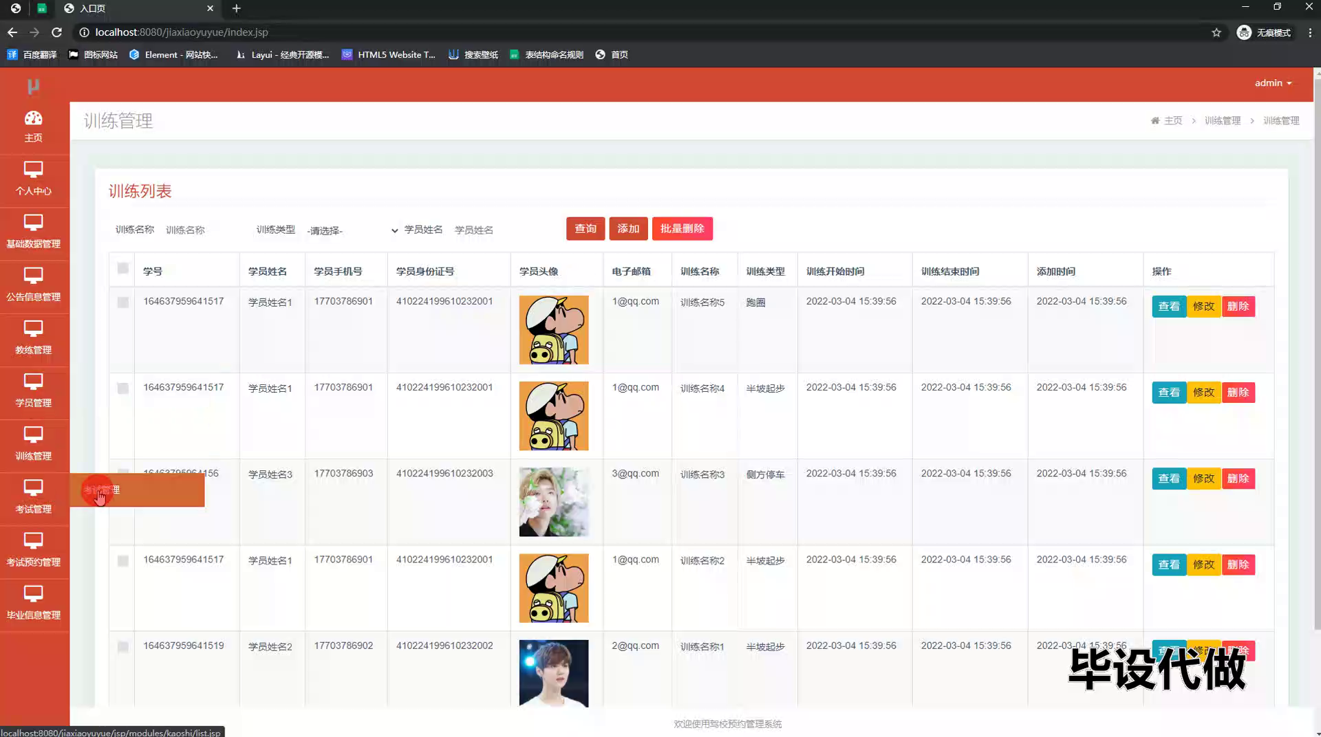Check the row for 训练名称1
This screenshot has height=737, width=1321.
click(x=122, y=646)
